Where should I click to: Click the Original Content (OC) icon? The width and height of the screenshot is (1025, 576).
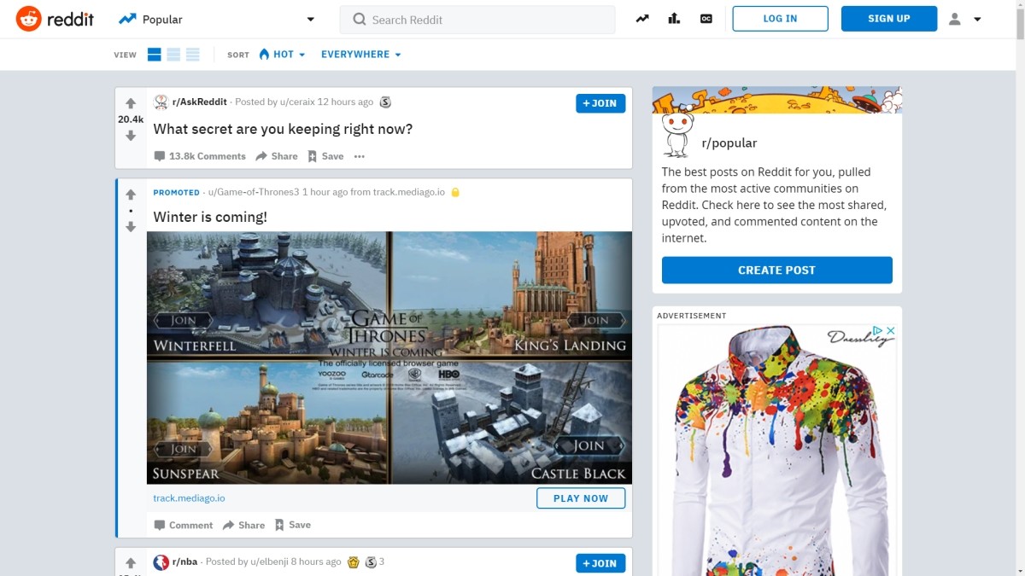point(706,18)
